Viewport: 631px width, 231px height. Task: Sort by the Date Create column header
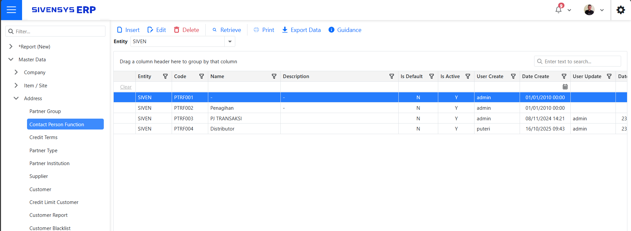pos(535,76)
